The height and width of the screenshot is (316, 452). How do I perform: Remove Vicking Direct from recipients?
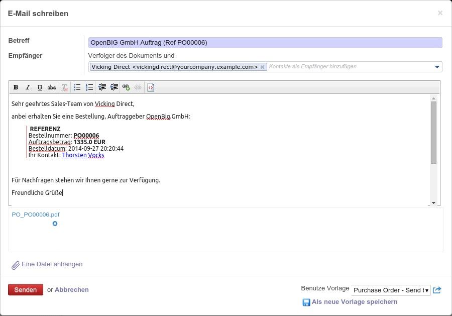coord(262,67)
